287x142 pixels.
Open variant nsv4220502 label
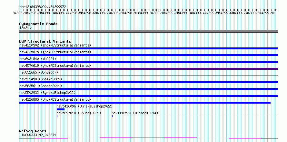(55, 45)
